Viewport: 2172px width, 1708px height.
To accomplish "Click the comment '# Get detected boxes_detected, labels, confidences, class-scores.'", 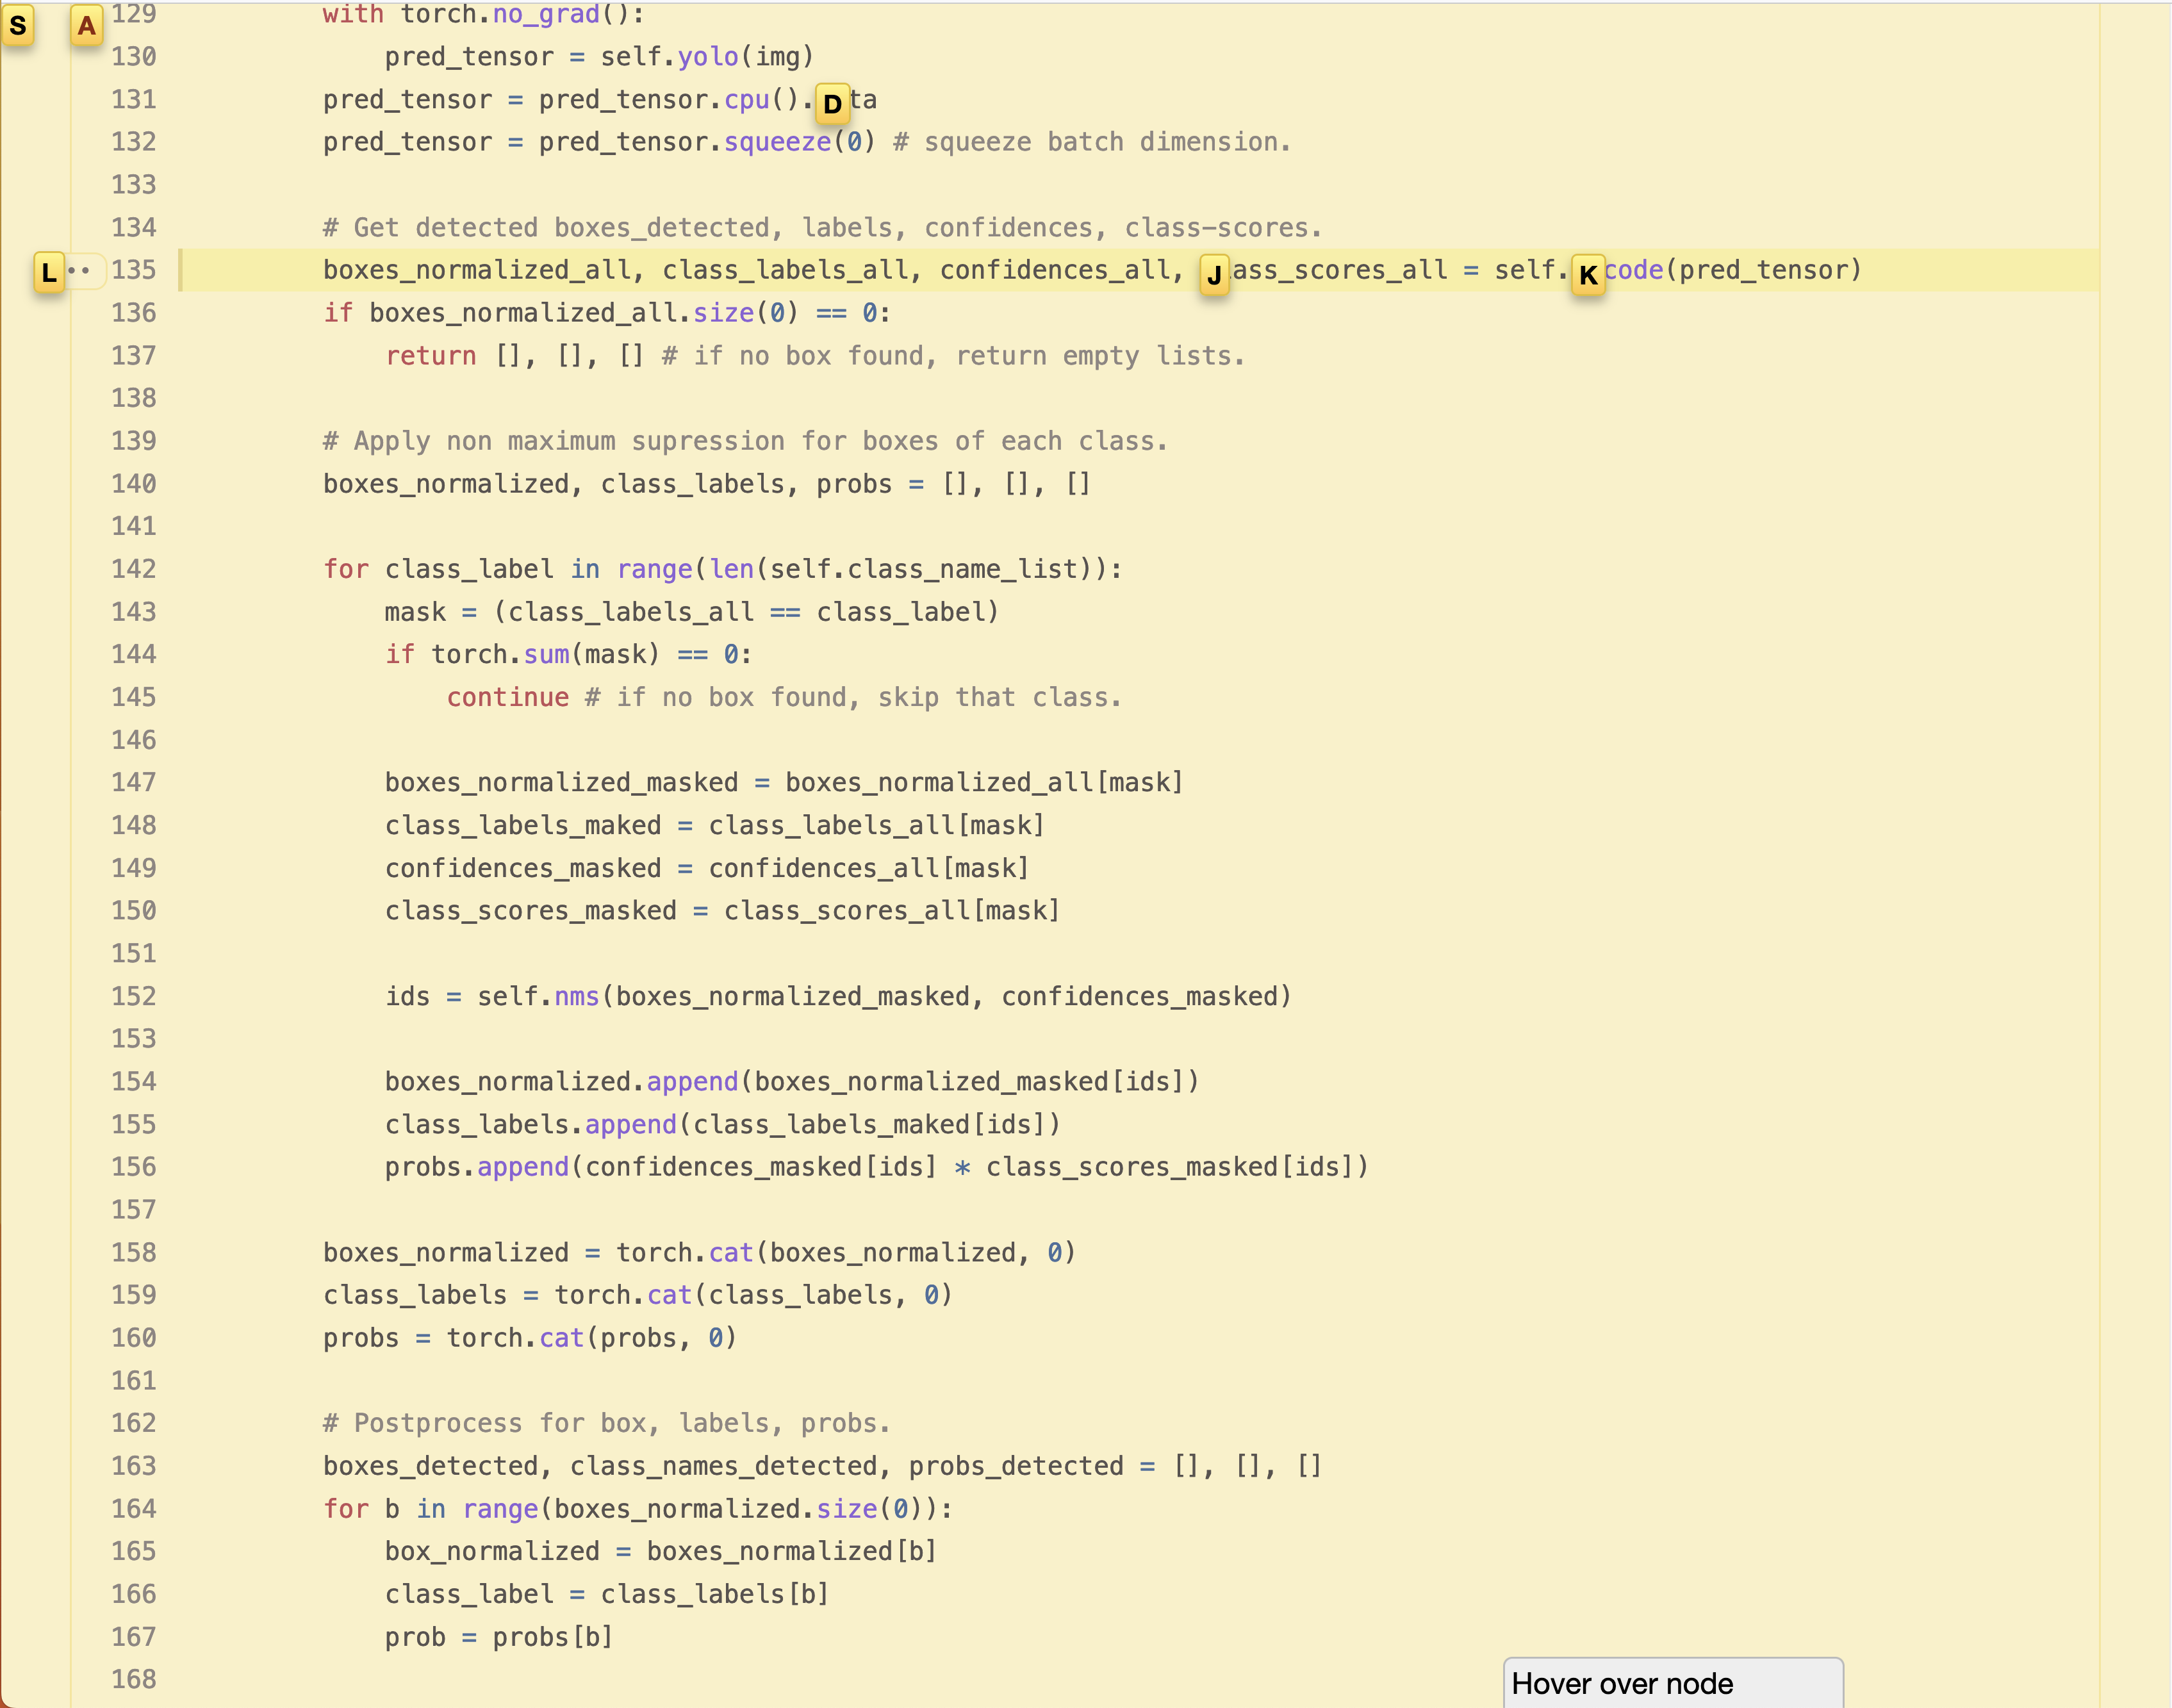I will [x=822, y=228].
